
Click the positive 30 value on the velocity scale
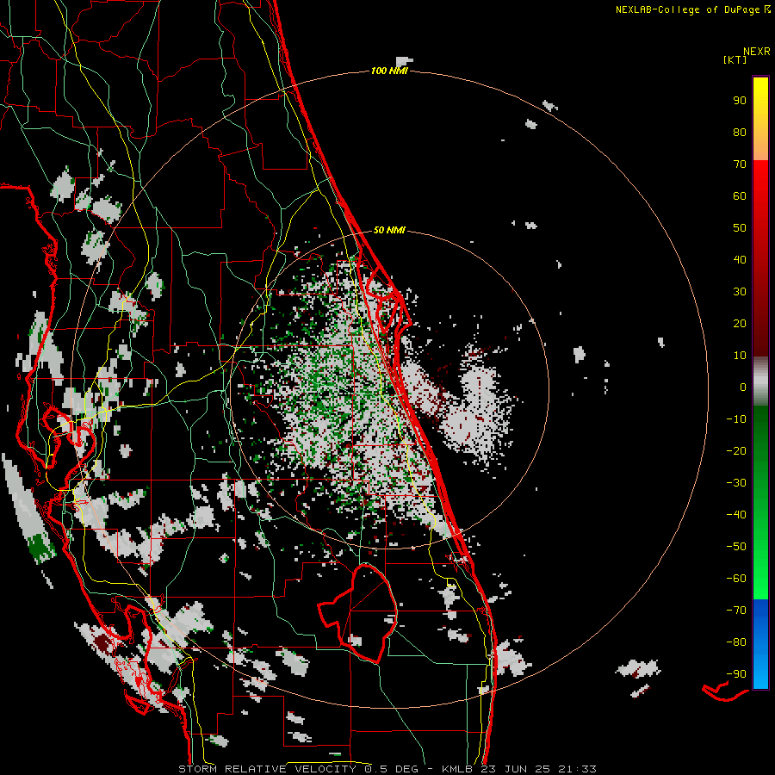pos(740,292)
